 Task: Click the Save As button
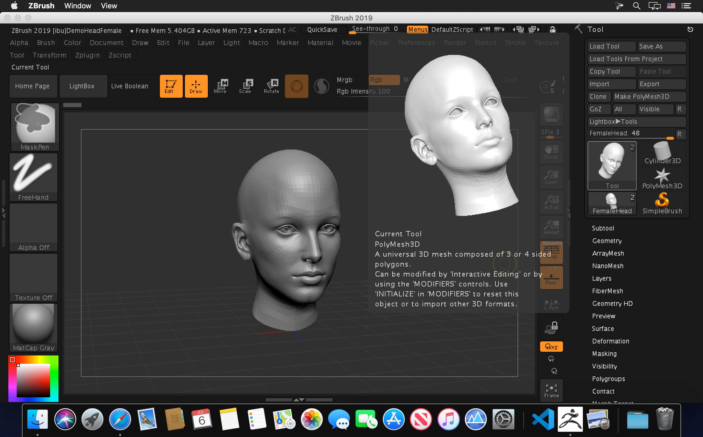(662, 46)
